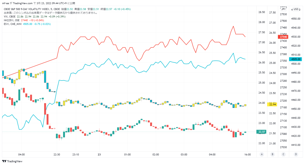Select scale D label at bottom
This screenshot has height=165, width=305.
[296, 154]
